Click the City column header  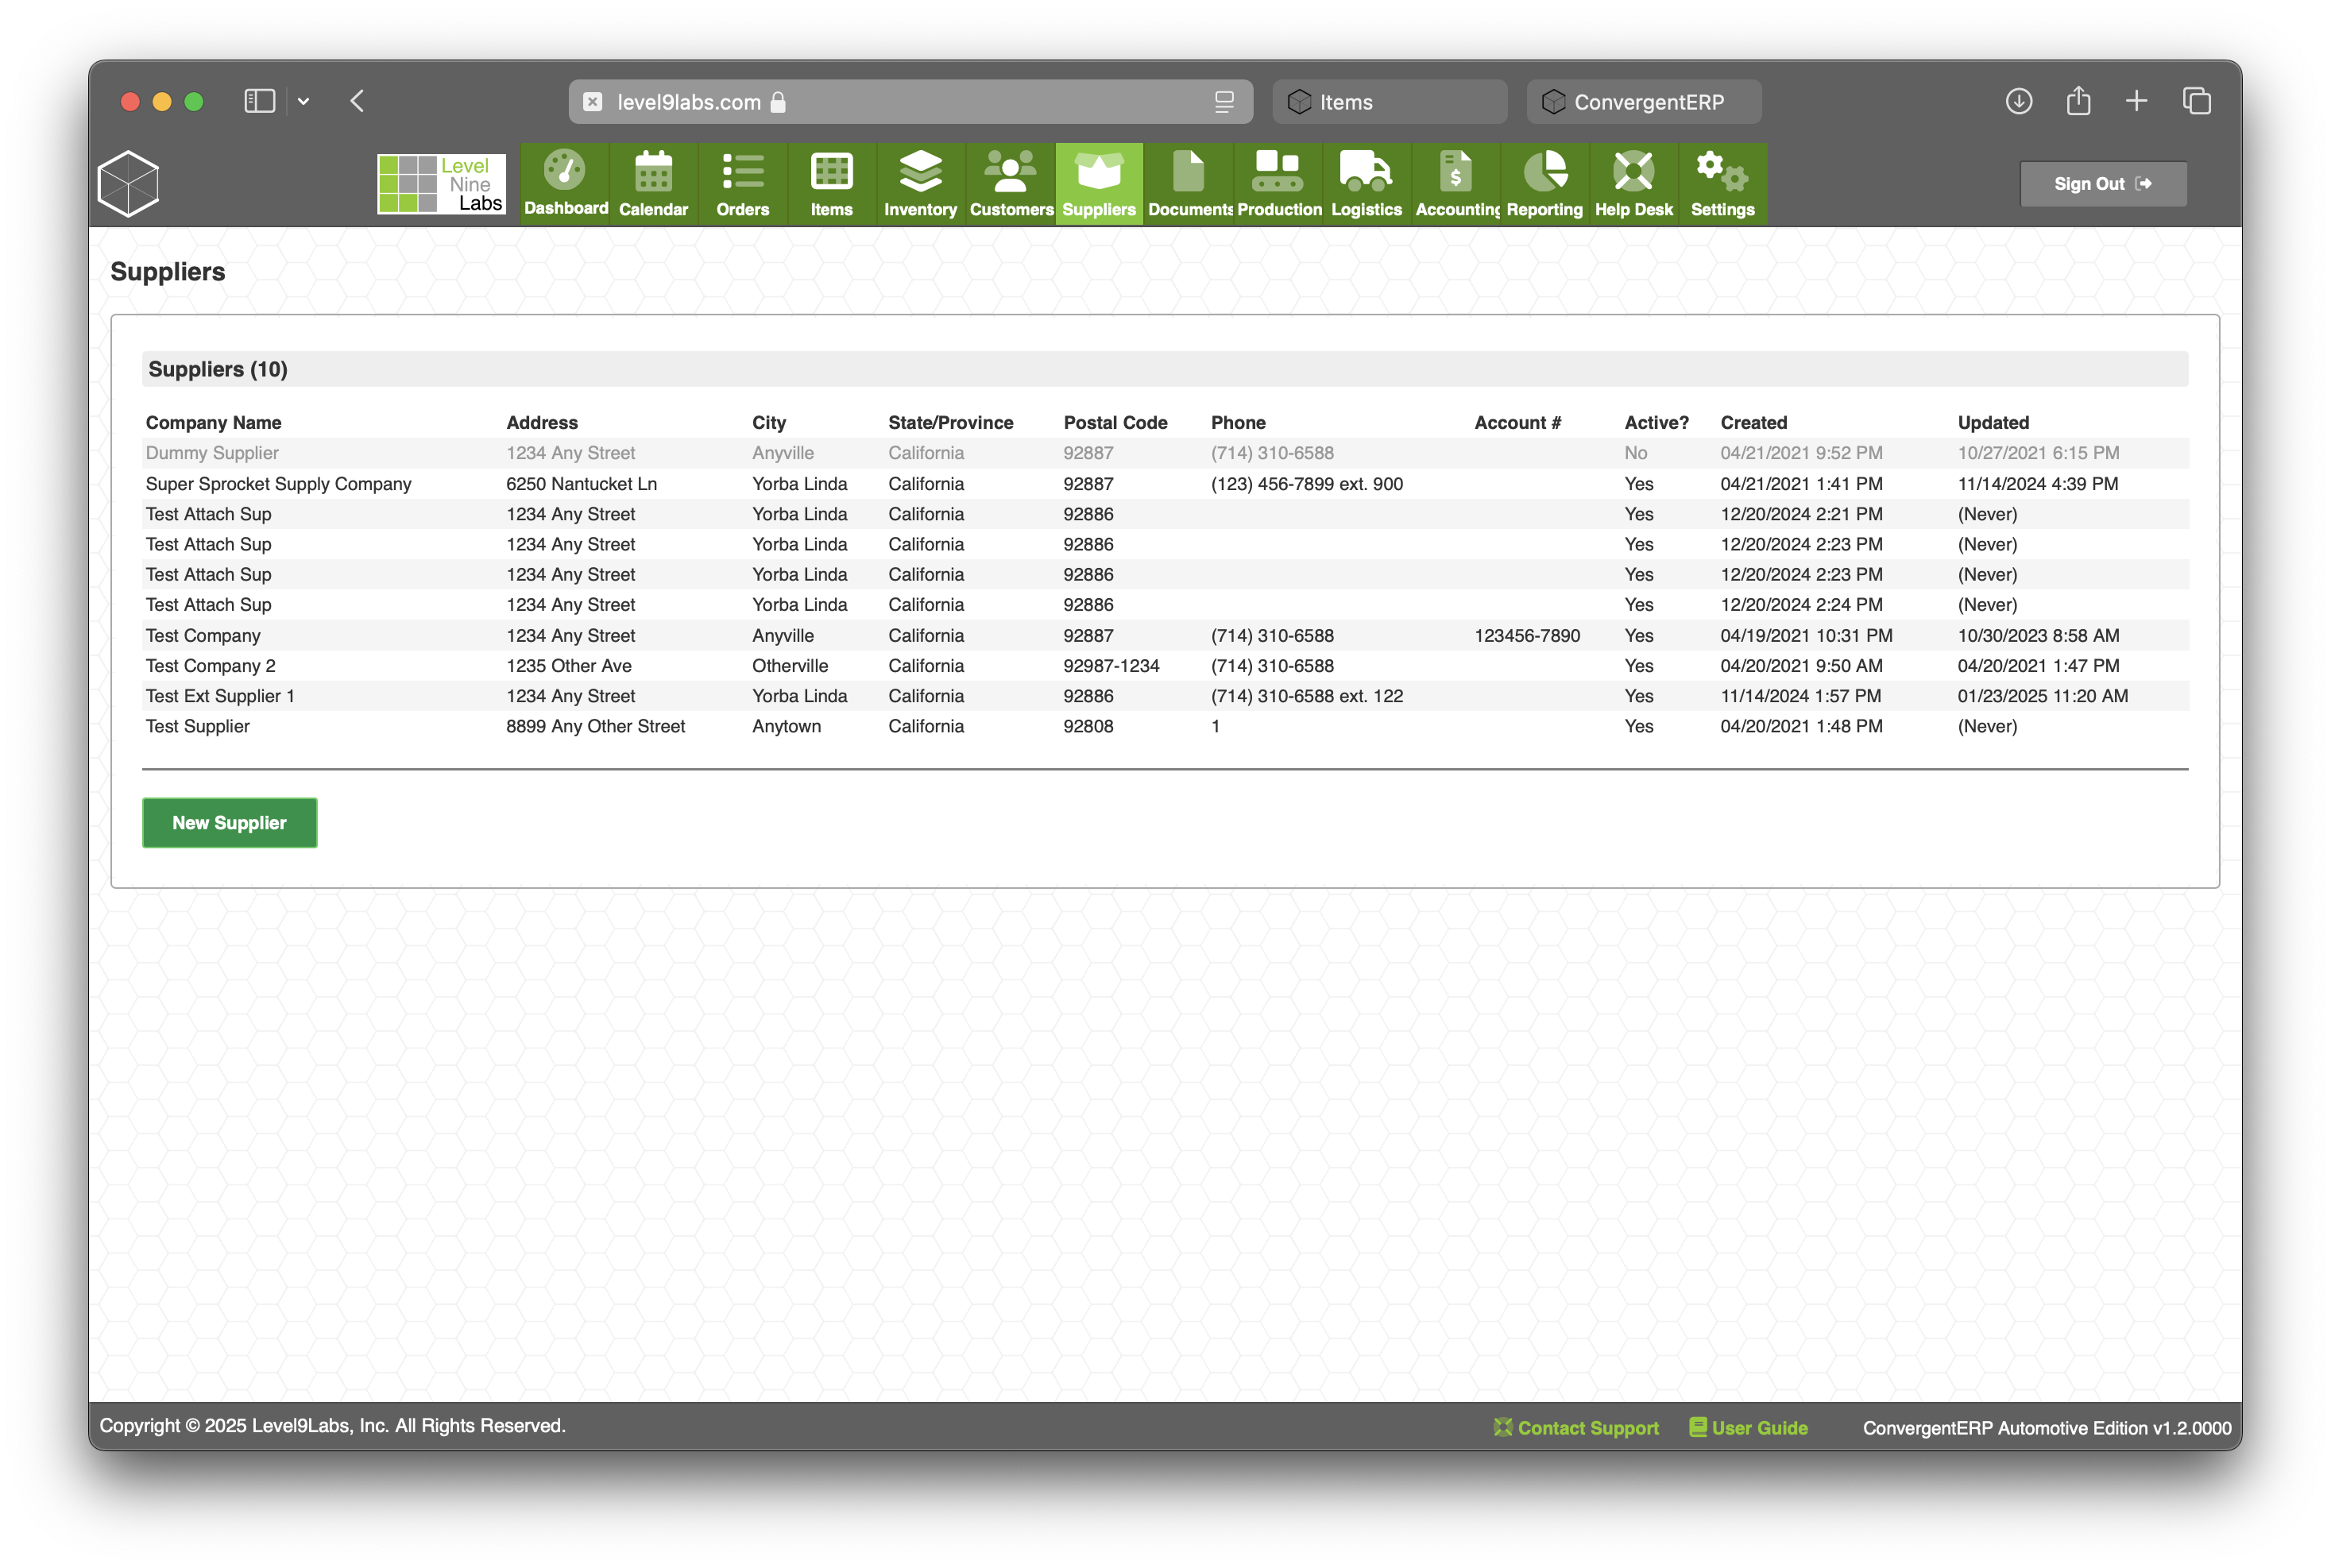point(769,423)
